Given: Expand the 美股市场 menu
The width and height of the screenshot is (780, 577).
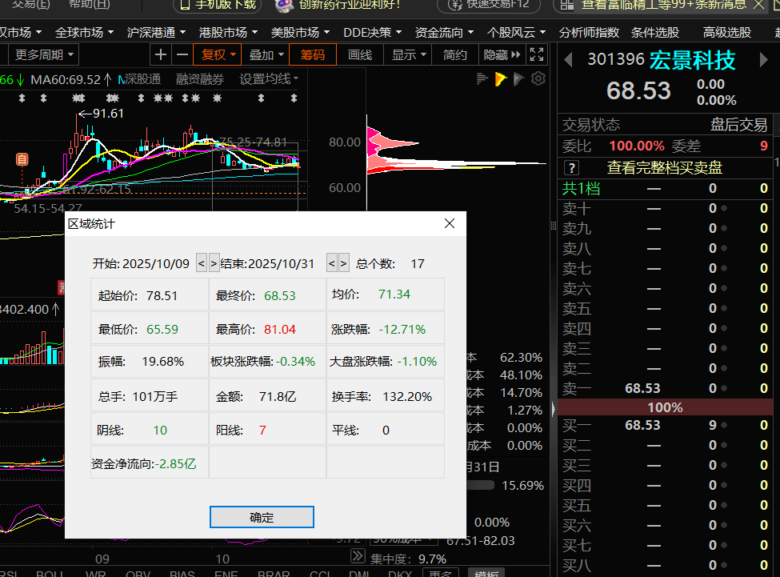Looking at the screenshot, I should (x=300, y=32).
